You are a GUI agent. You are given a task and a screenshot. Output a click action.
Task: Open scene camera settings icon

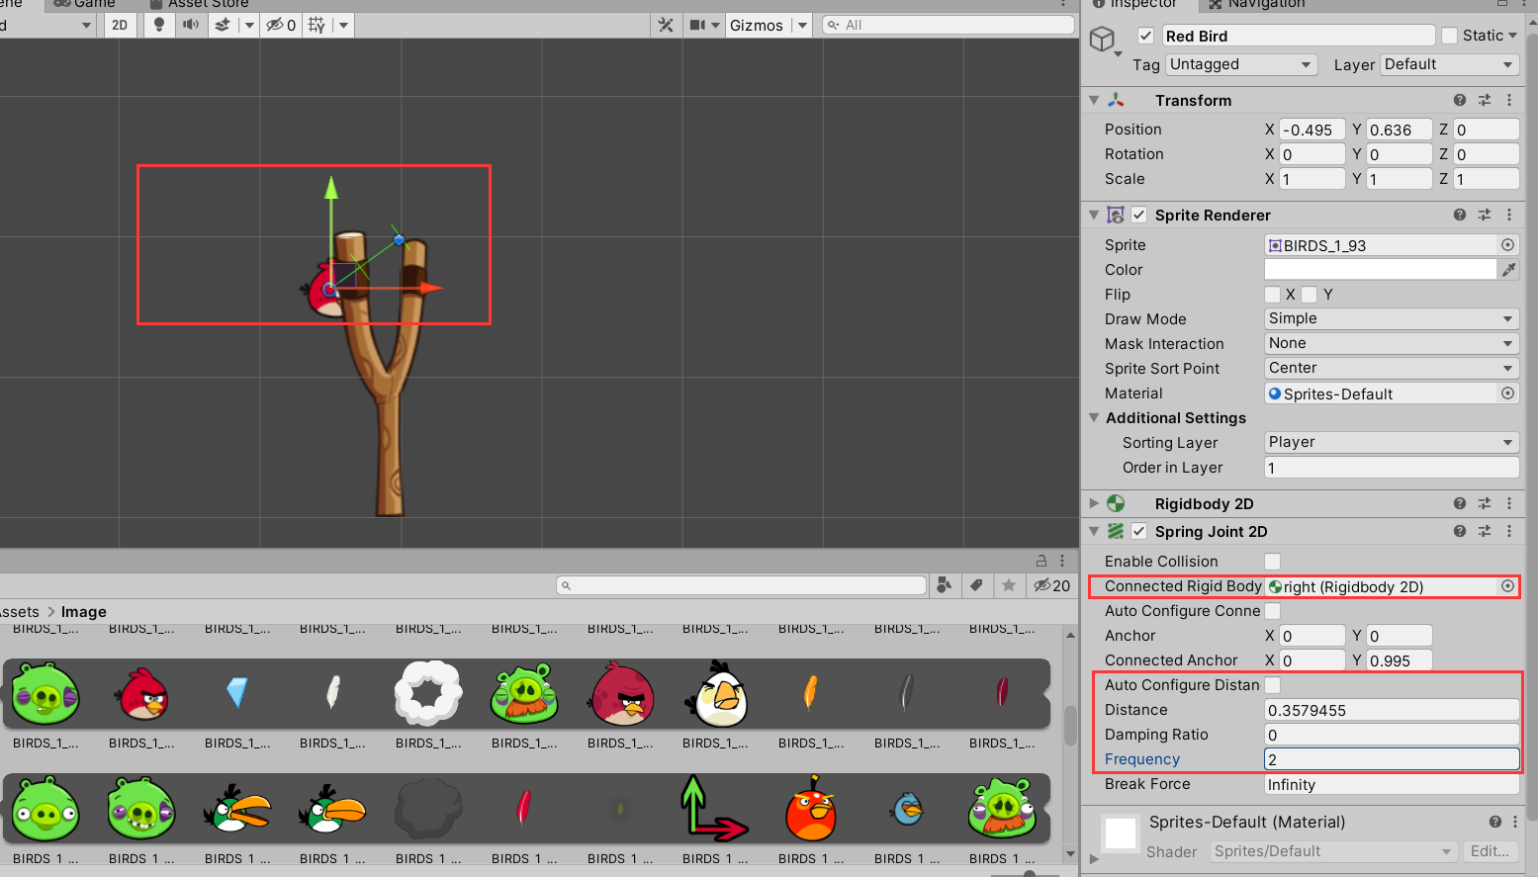698,25
